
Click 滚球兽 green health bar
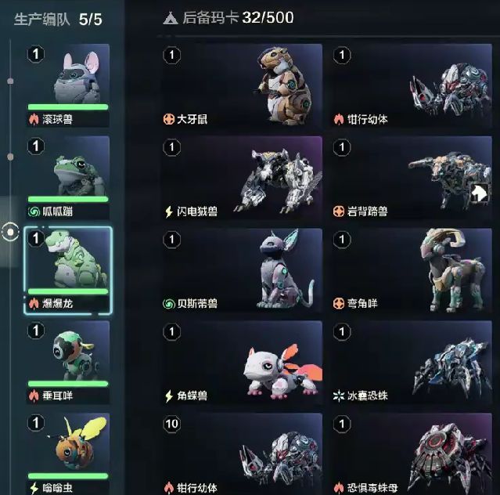(68, 107)
